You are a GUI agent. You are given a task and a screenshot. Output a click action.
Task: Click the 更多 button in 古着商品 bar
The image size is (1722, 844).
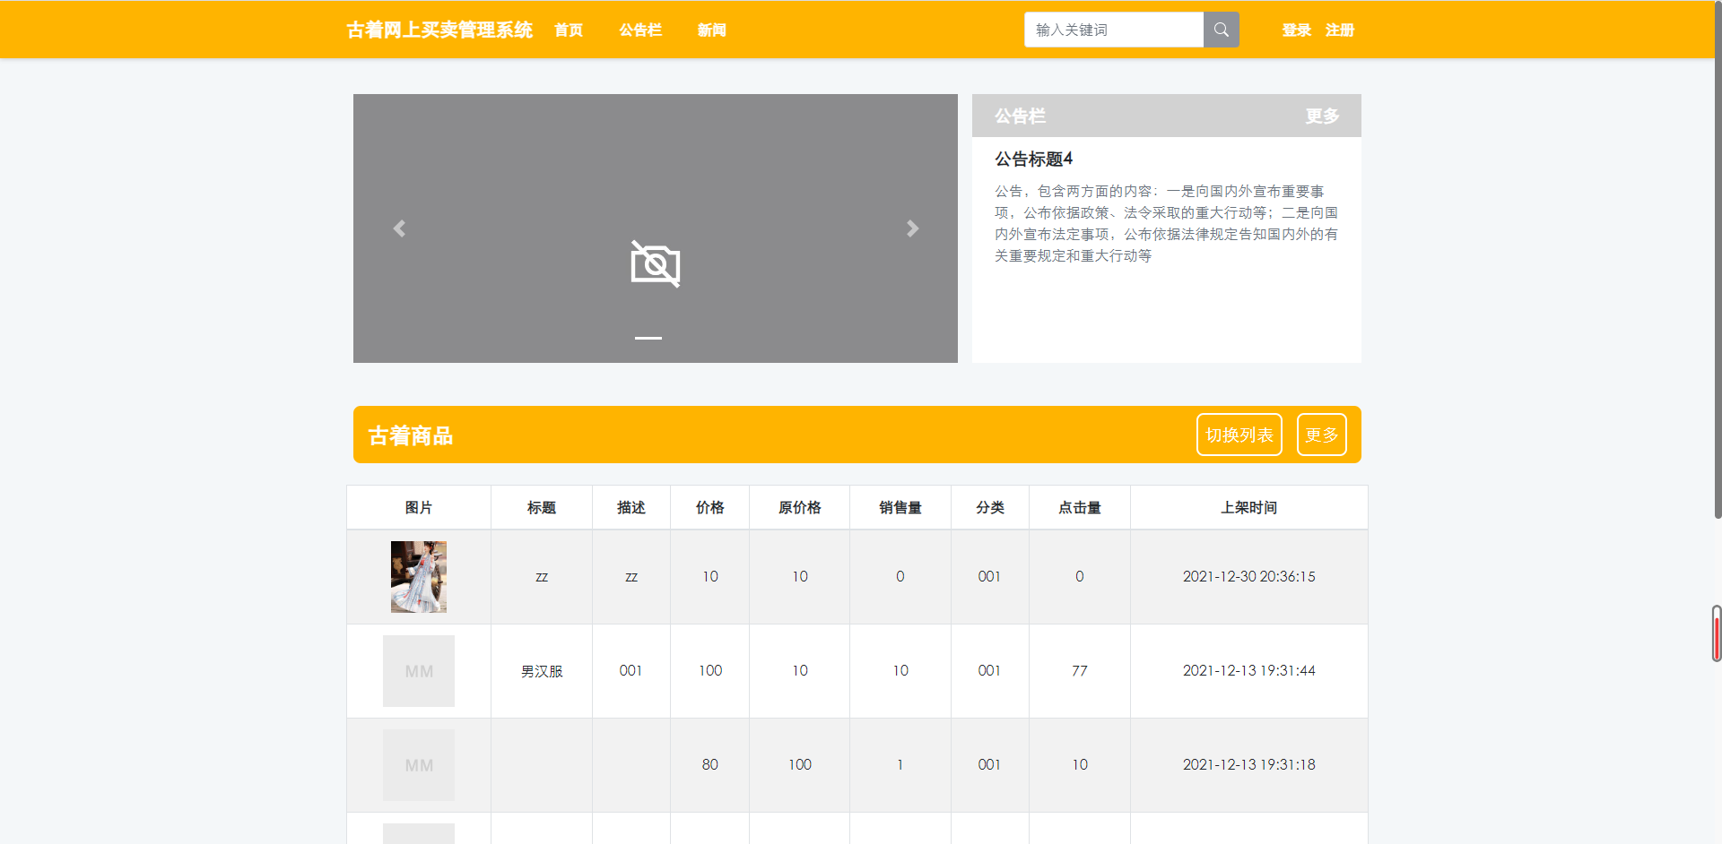pyautogui.click(x=1322, y=435)
